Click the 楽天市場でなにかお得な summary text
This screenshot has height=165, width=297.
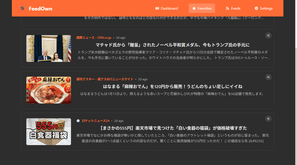pyautogui.click(x=173, y=138)
